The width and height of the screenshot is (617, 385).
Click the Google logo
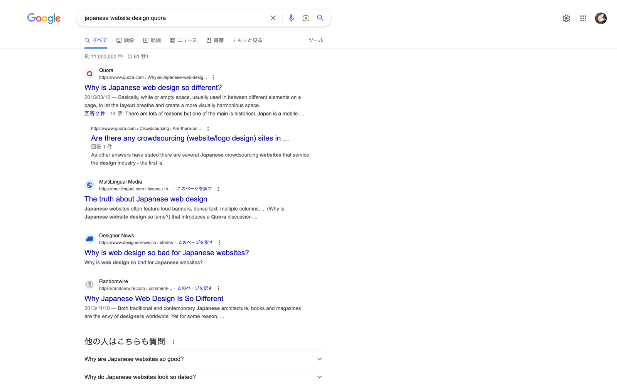44,18
